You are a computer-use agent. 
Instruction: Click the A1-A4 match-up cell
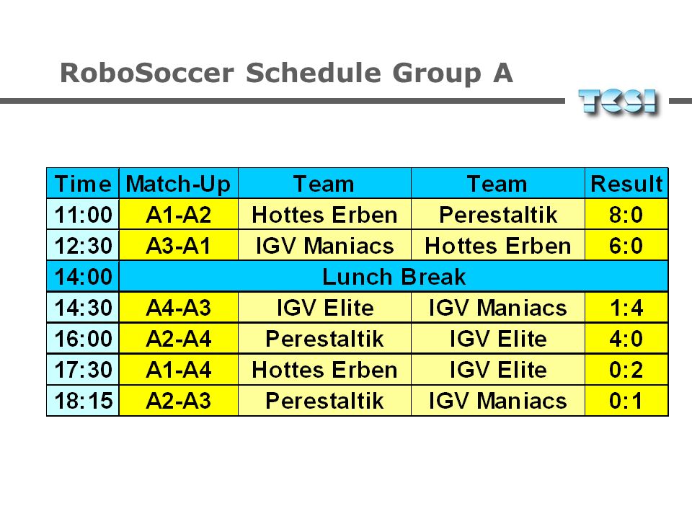point(178,369)
